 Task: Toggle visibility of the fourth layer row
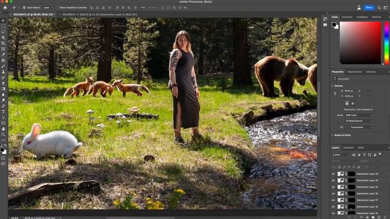pyautogui.click(x=333, y=193)
